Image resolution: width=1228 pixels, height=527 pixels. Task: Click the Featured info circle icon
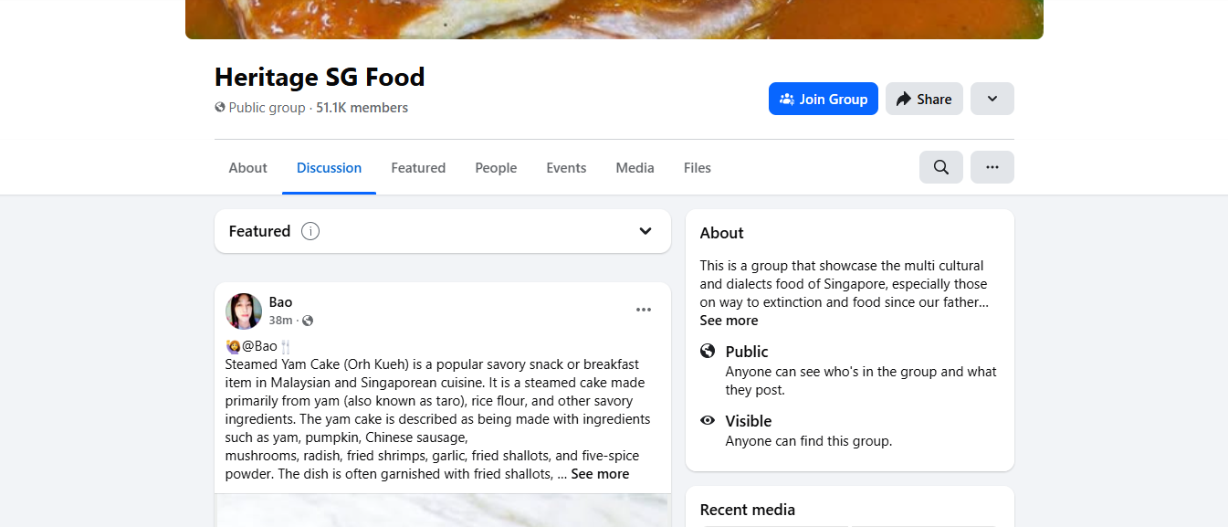coord(310,231)
